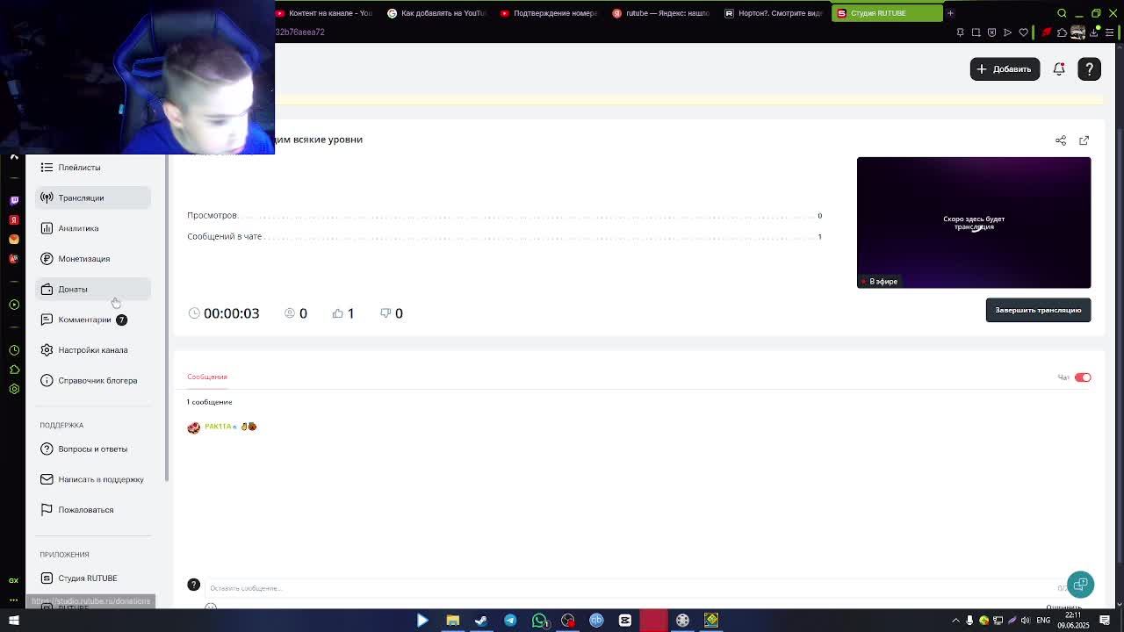The height and width of the screenshot is (632, 1124).
Task: Switch to the Студия RUTUBE browser tab
Action: tap(886, 13)
